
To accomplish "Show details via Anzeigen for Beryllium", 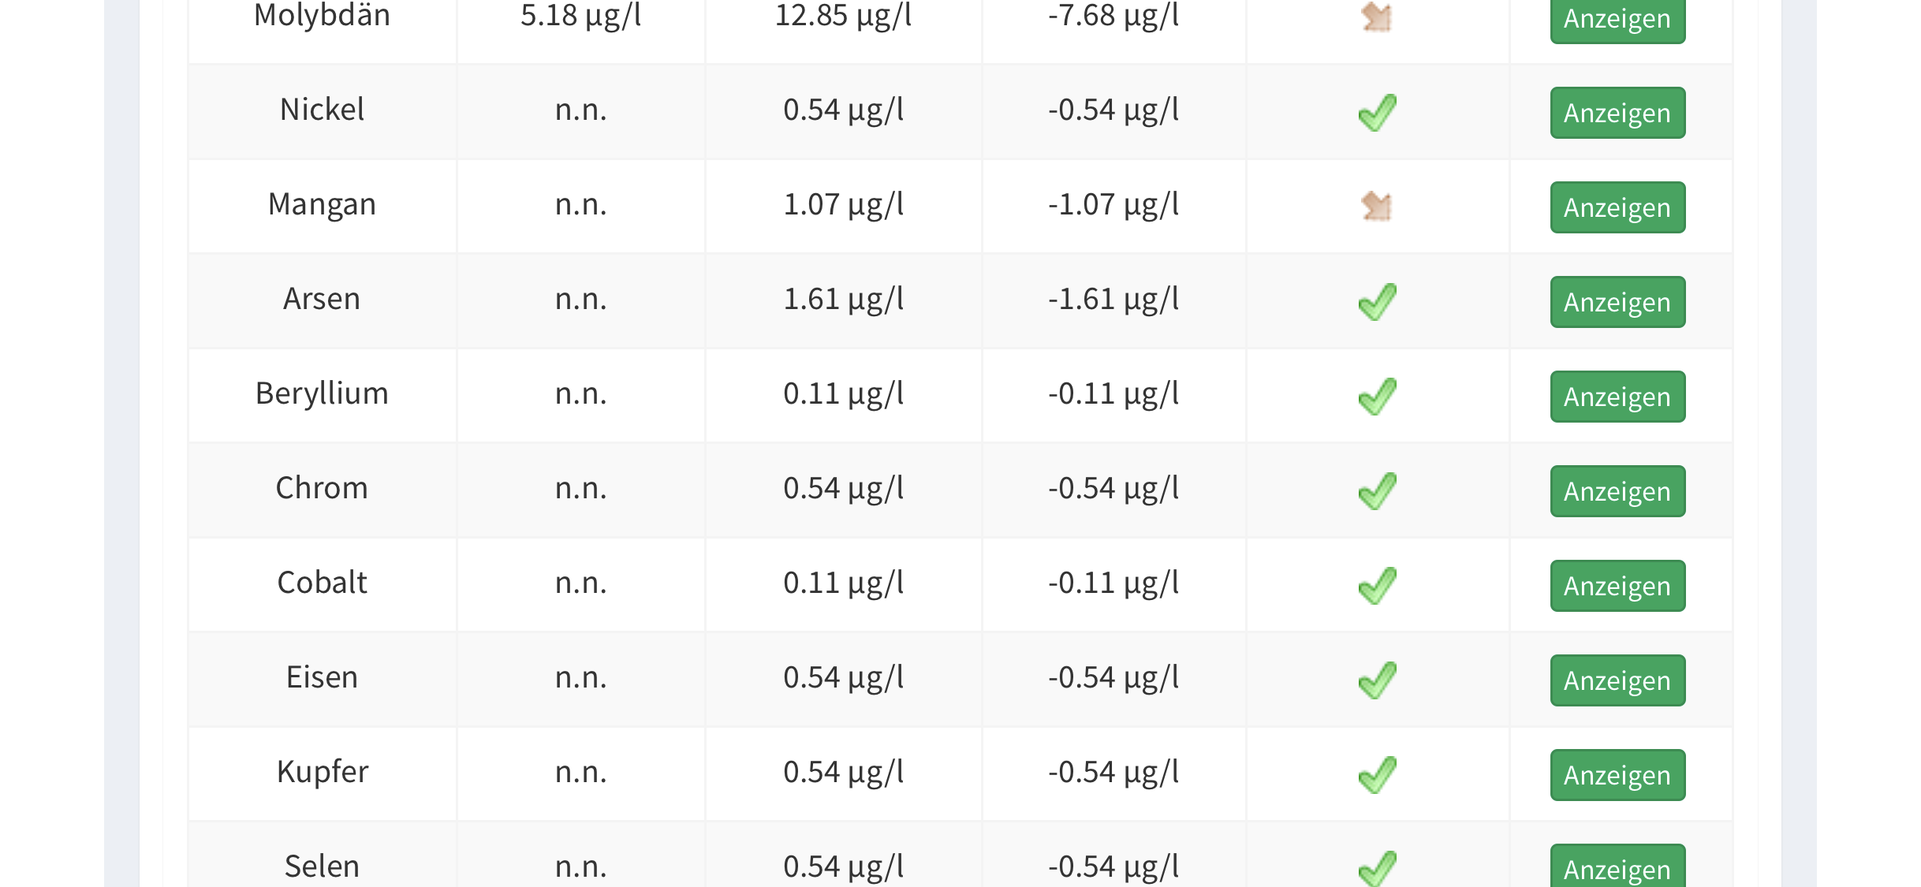I will point(1617,397).
